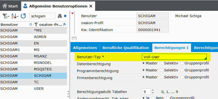Select Gruppenprofil for Datenberechtigung

(182, 63)
